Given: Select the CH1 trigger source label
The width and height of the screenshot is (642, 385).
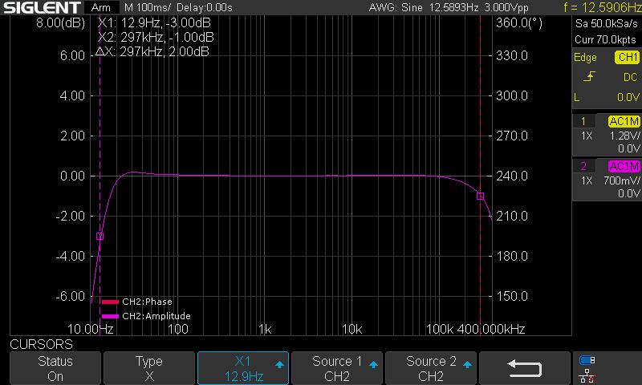Looking at the screenshot, I should (x=627, y=57).
